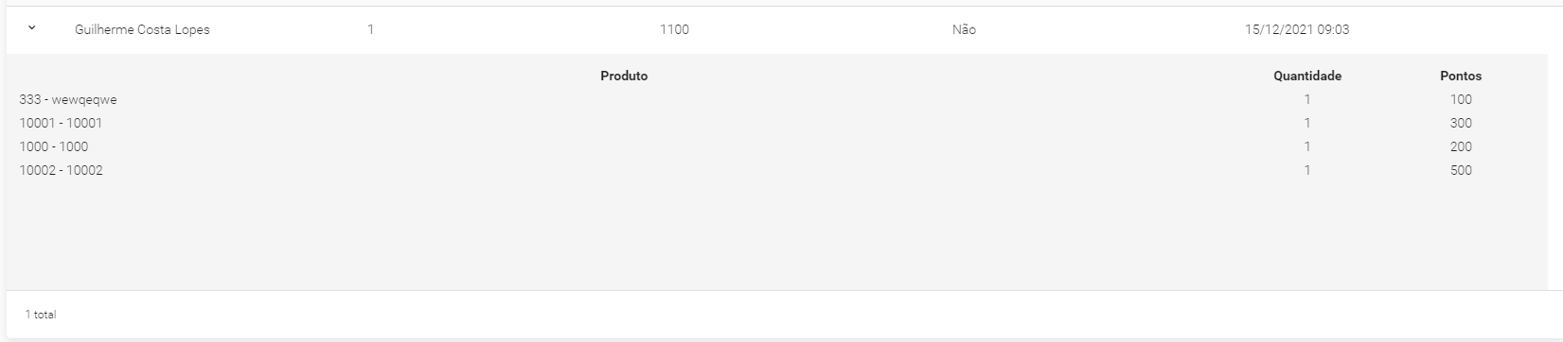Screen dimensions: 1563x342
Task: Click the 200 points cell
Action: (x=1461, y=146)
